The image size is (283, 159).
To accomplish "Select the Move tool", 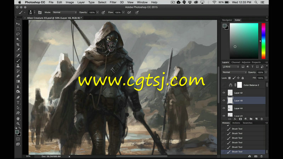I will coord(18,24).
